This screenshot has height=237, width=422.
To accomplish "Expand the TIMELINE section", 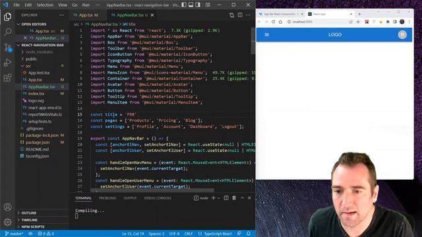I will pos(29,220).
